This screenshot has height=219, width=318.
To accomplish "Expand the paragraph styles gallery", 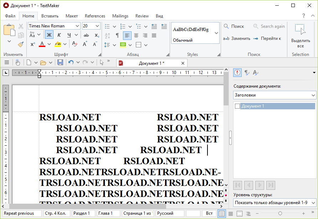I will pyautogui.click(x=216, y=33).
